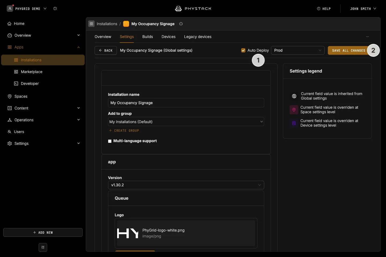Click the orange My Occupancy Signage app icon
386x257 pixels.
[x=126, y=24]
